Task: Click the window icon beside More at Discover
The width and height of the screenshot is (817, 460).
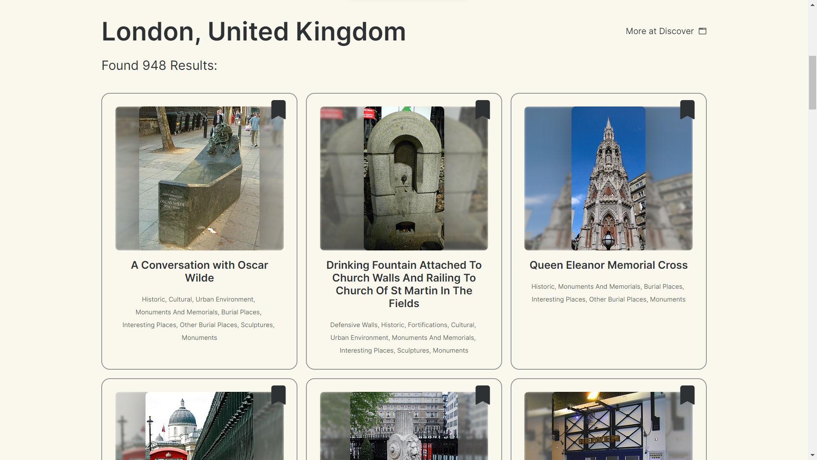Action: [702, 31]
